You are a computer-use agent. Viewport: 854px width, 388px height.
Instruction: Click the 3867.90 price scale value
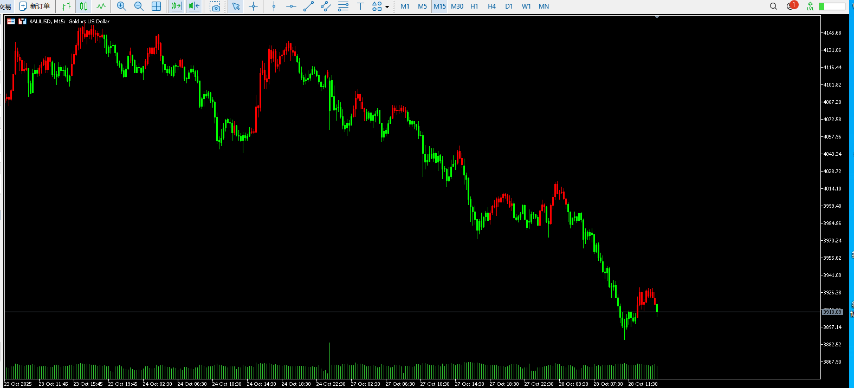point(832,362)
